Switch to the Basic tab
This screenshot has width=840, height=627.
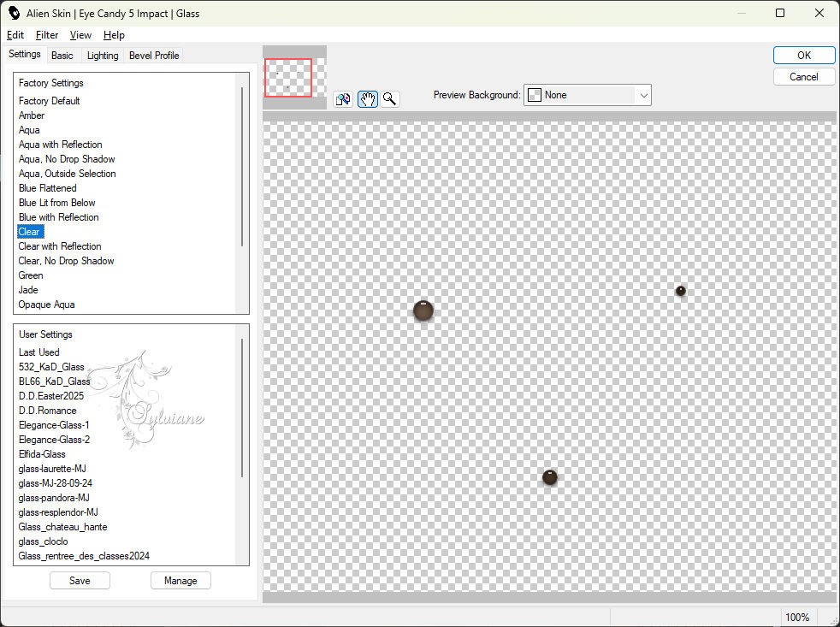(x=62, y=56)
